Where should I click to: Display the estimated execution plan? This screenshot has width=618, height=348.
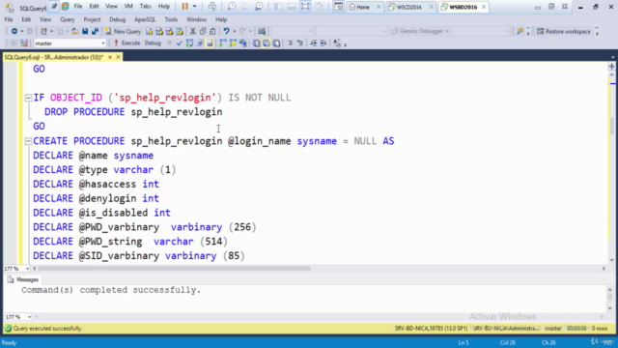pyautogui.click(x=189, y=43)
